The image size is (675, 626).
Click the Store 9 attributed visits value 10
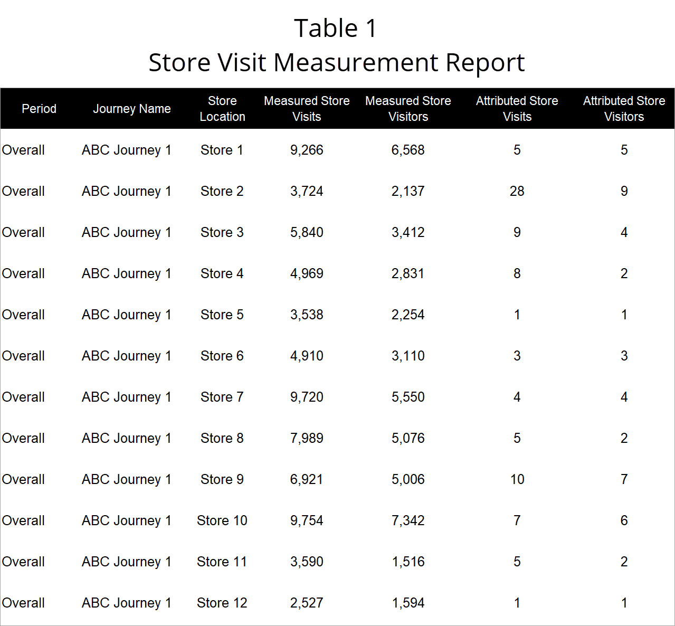coord(517,479)
